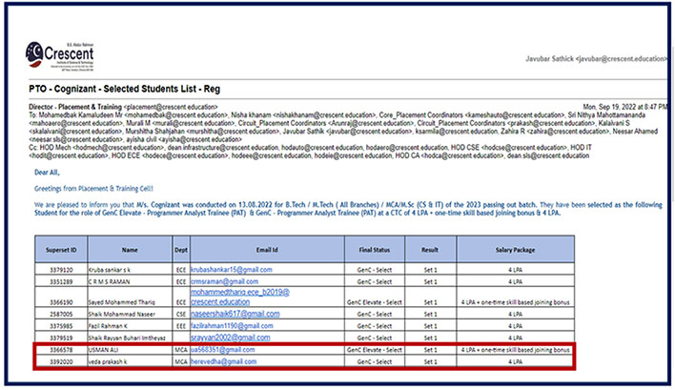Click the email subject PTO - Cognizant title

121,87
